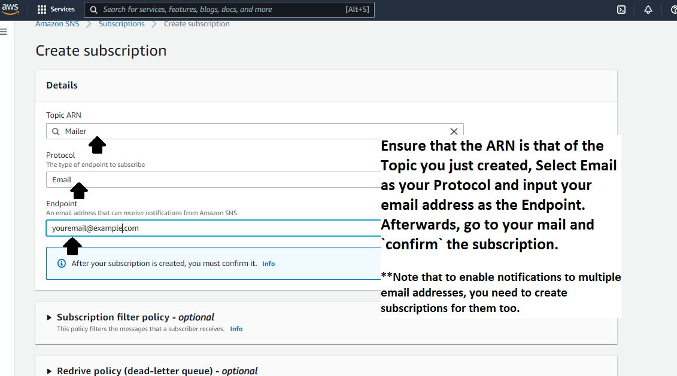Click the magnifier icon in Topic ARN field
677x376 pixels.
click(56, 132)
